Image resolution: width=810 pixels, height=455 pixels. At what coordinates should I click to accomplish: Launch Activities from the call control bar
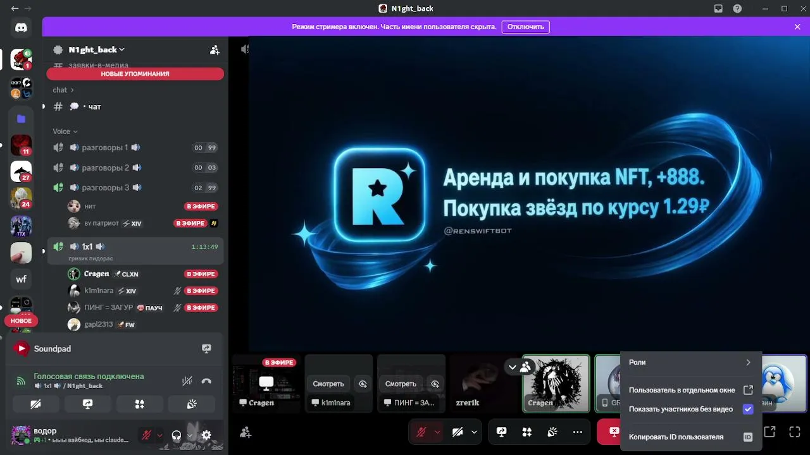[526, 432]
